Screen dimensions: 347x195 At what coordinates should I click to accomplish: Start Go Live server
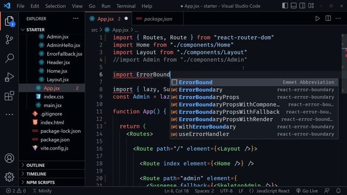coord(307,191)
